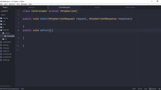Screen dimensions: 161x90
Task: Click the word extends on line 1
Action: click(54, 11)
